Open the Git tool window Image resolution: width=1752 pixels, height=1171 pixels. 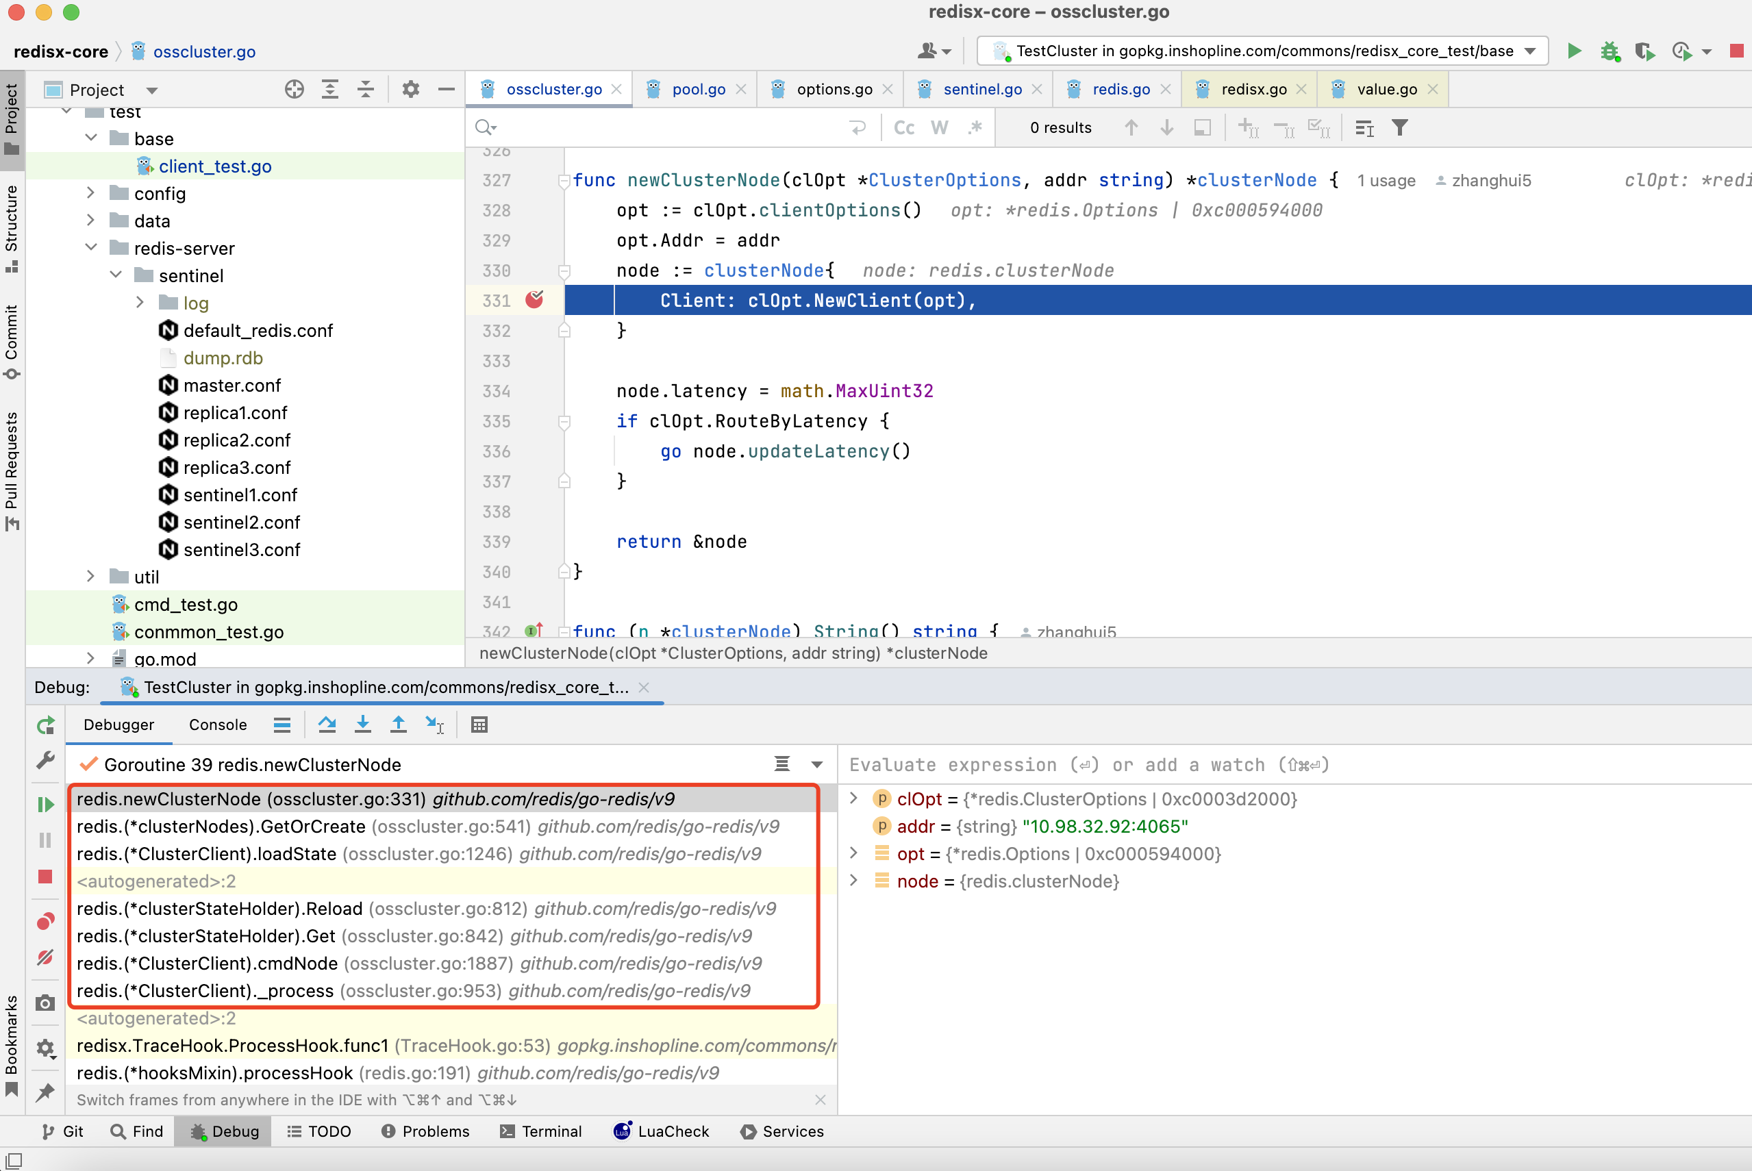tap(63, 1131)
